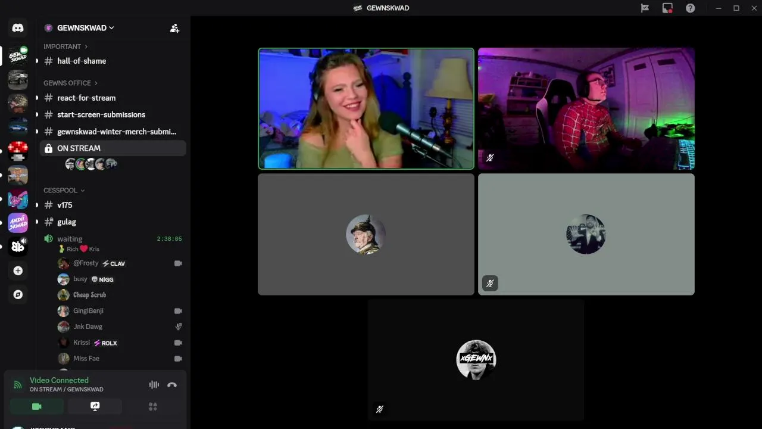762x429 pixels.
Task: Click the muted mic icon on Spider-Man webcam tile
Action: tap(490, 158)
